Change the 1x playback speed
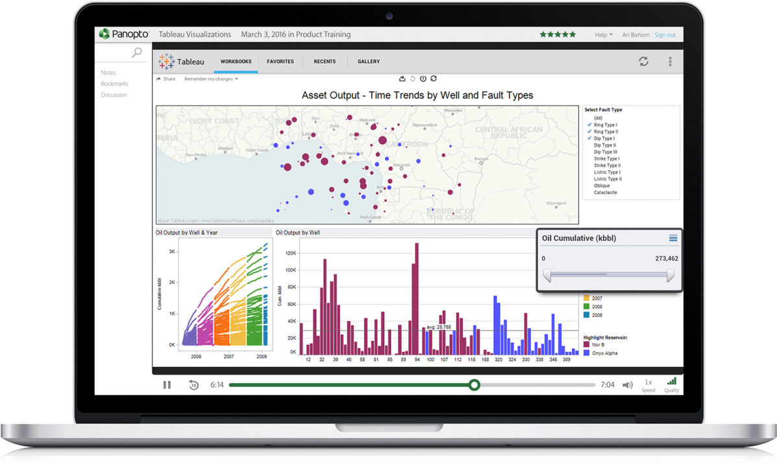This screenshot has height=465, width=777. tap(648, 385)
